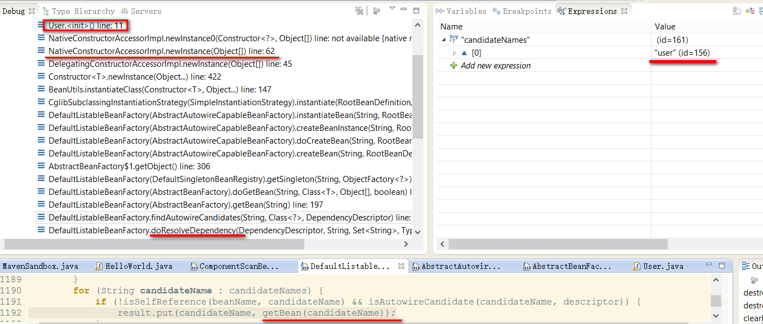This screenshot has height=324, width=763.
Task: Switch to the Debug tab
Action: coord(13,11)
